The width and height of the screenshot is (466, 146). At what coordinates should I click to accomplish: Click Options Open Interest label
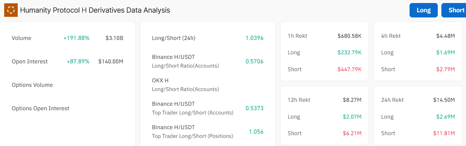click(x=41, y=108)
